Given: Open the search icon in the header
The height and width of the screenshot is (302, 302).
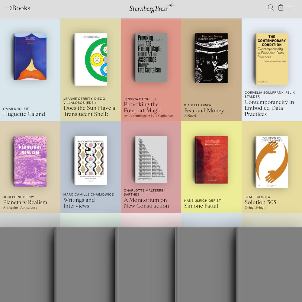Looking at the screenshot, I should pos(271,8).
